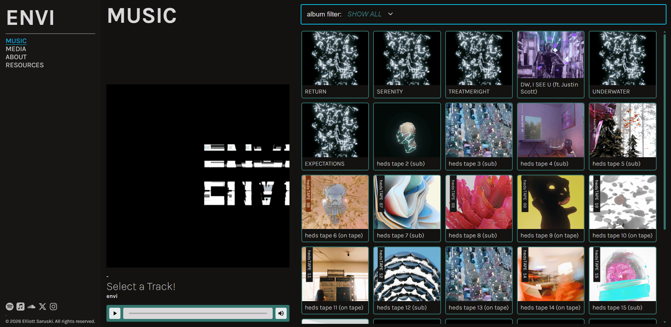This screenshot has height=327, width=671.
Task: Open the SoundCloud icon link
Action: tap(32, 307)
